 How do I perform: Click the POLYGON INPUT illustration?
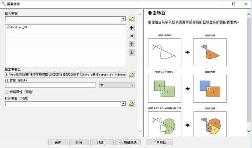[x=164, y=89]
